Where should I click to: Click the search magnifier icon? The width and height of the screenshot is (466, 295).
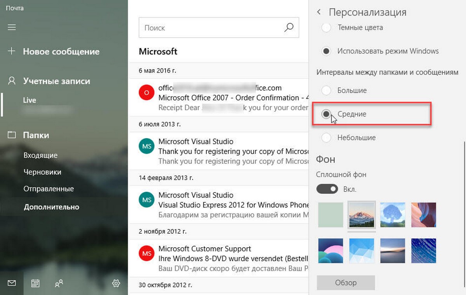click(289, 28)
